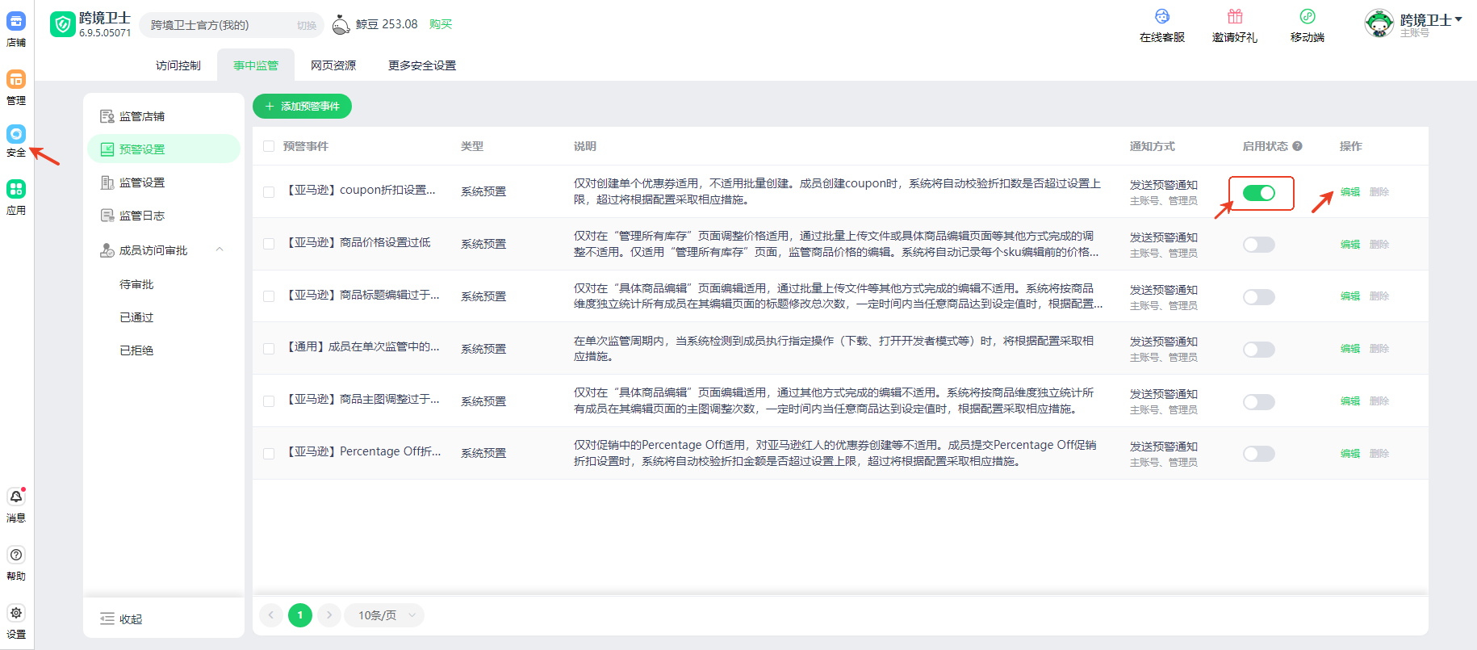The height and width of the screenshot is (650, 1477).
Task: Switch to the 网页资源 tab
Action: coord(333,65)
